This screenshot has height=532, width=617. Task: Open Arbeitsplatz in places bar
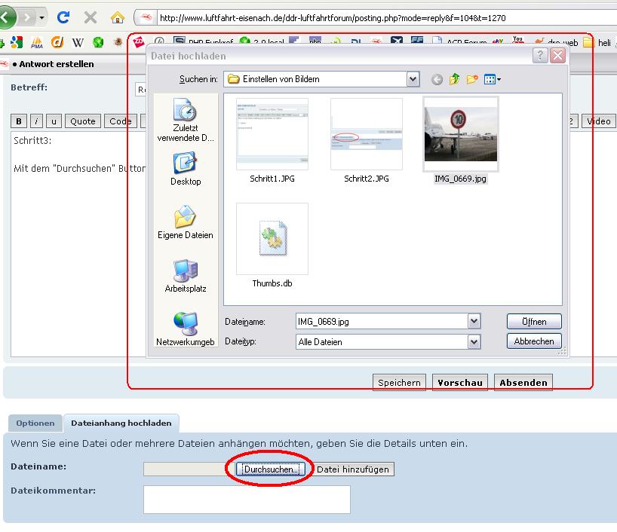pyautogui.click(x=186, y=276)
